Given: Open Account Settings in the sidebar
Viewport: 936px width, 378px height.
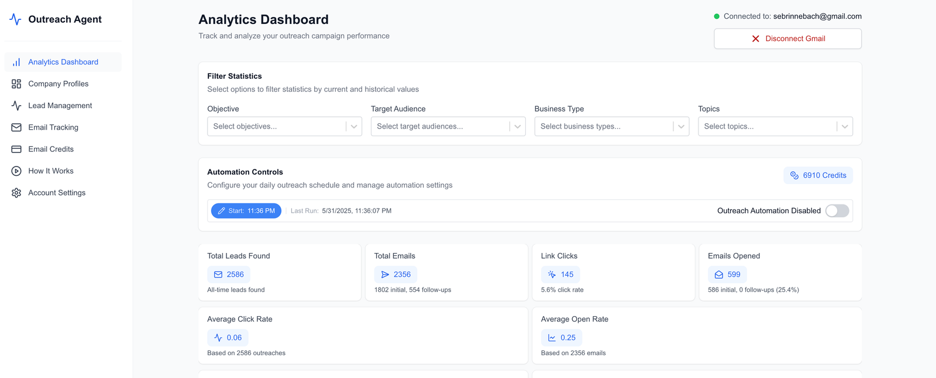Looking at the screenshot, I should 63,193.
